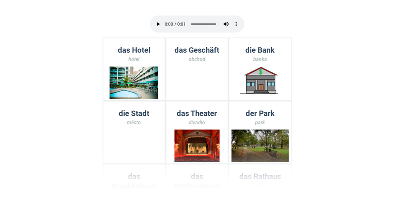The width and height of the screenshot is (394, 197).
Task: Click the audio time display 0:00 / 0:01
Action: point(175,24)
